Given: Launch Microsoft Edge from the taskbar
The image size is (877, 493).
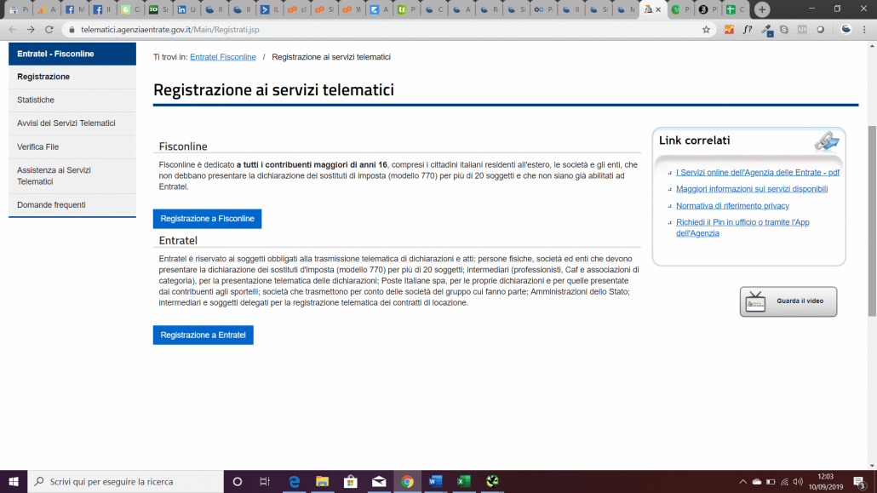Looking at the screenshot, I should coord(294,481).
